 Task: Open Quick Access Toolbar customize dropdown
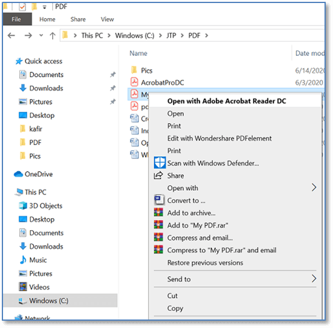44,7
